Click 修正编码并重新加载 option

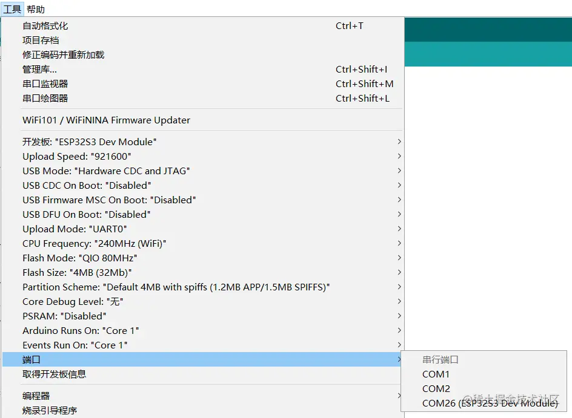[x=203, y=55]
